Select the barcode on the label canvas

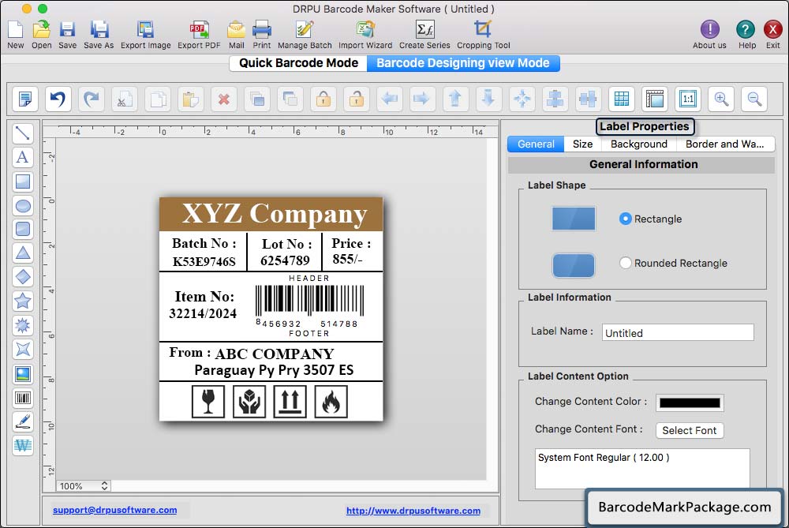point(309,306)
